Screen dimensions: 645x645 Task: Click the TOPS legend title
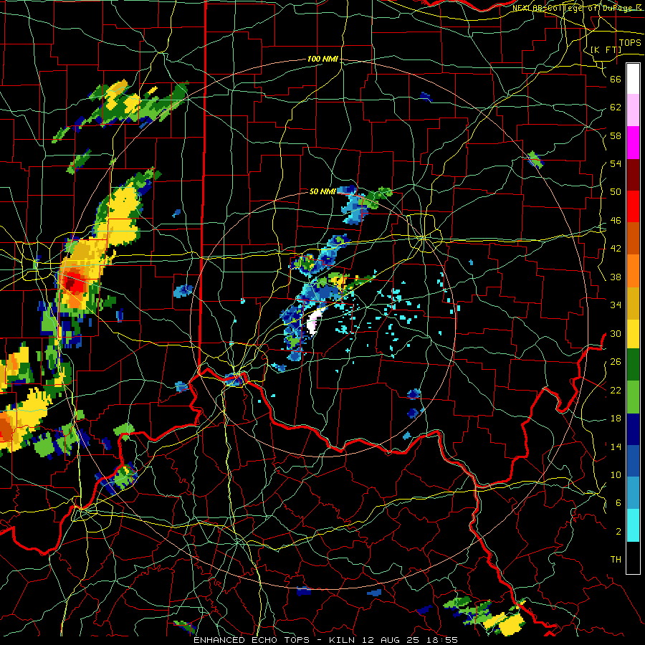coord(630,43)
